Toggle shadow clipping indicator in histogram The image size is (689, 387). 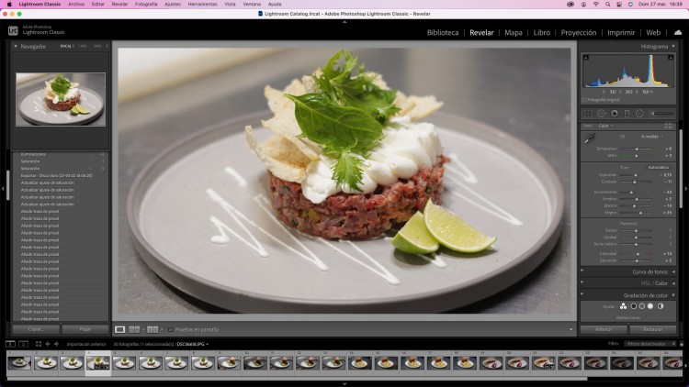pos(586,58)
